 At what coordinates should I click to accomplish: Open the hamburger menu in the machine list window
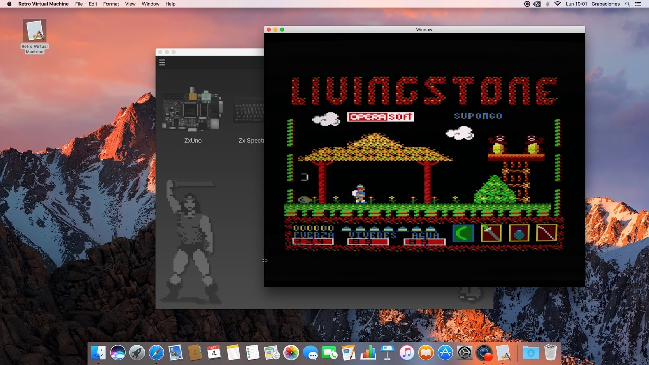(162, 63)
